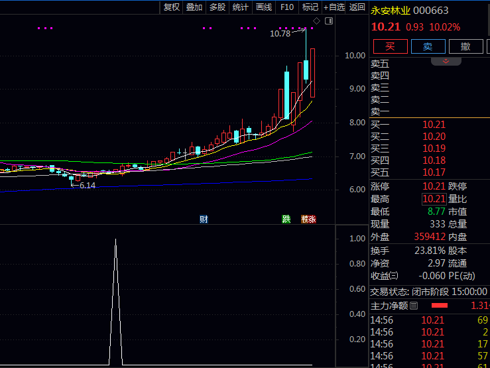Screen dimensions: 490x368
Task: Click the blue 财 marker on chart
Action: pyautogui.click(x=204, y=219)
